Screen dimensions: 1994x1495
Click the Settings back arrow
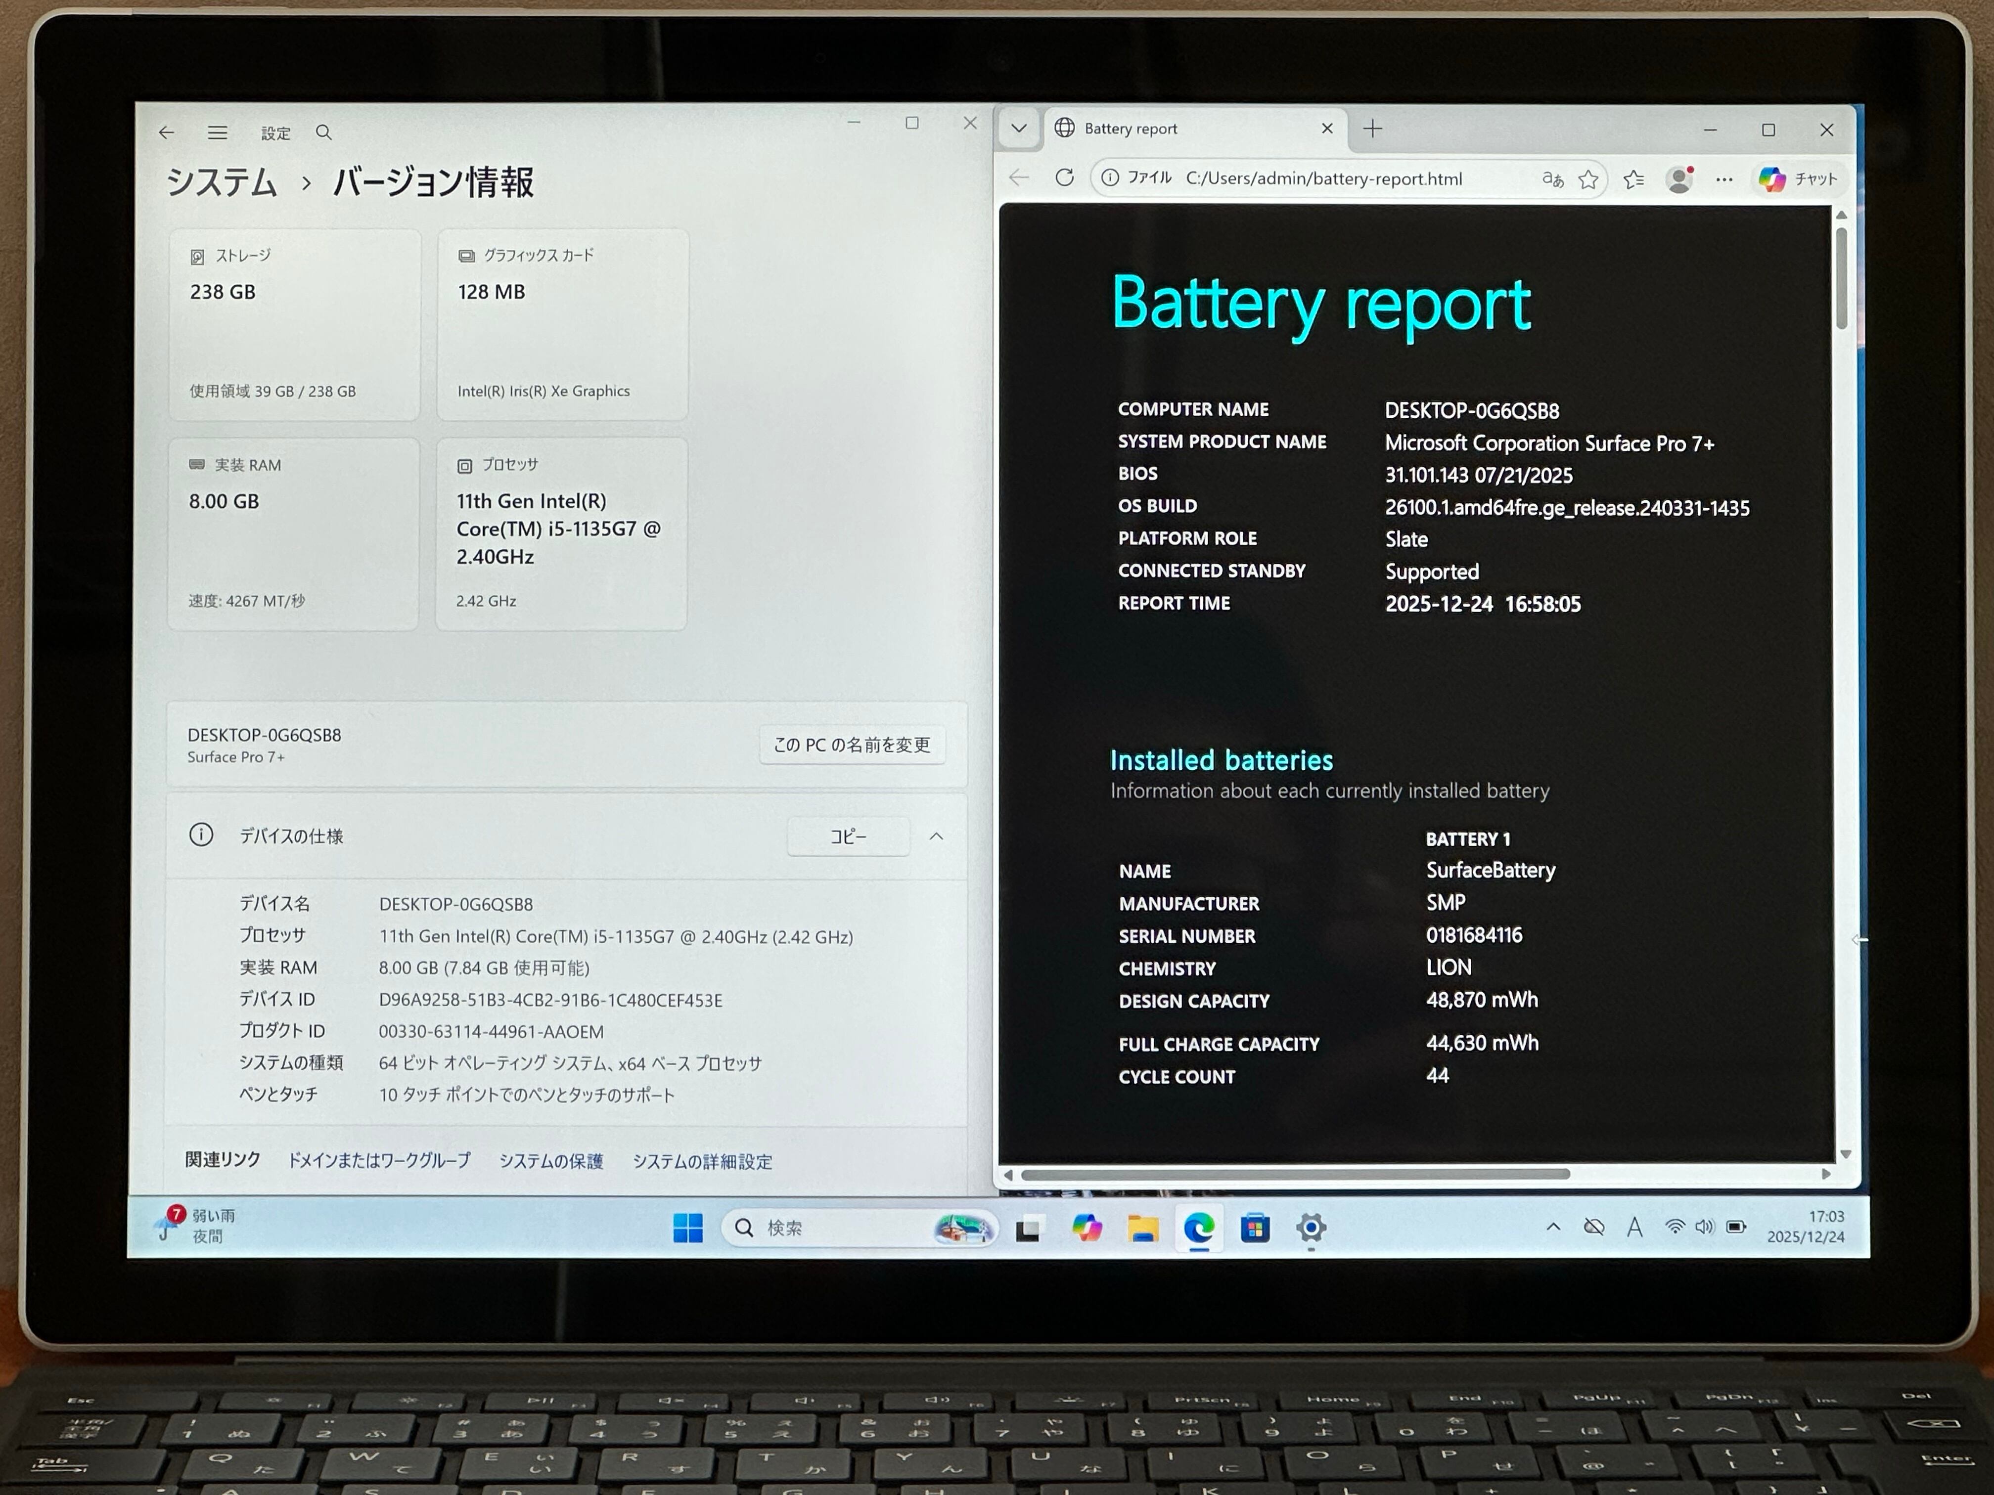coord(166,132)
